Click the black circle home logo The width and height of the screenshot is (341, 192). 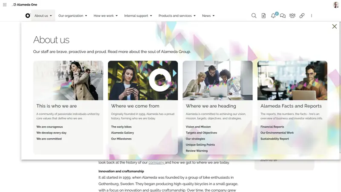coord(28,16)
